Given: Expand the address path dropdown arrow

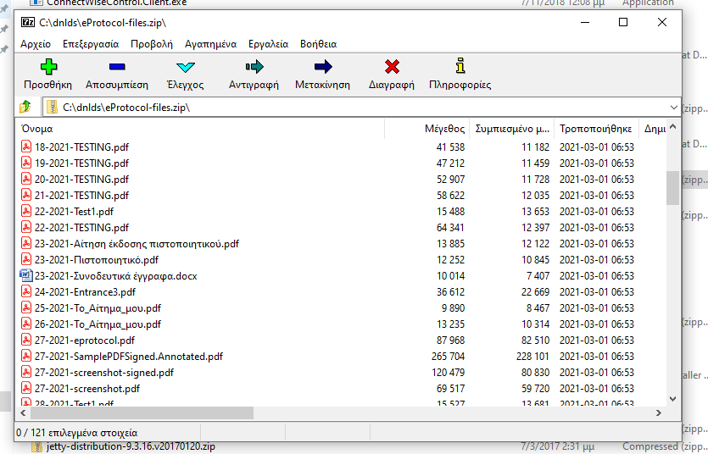Looking at the screenshot, I should pos(673,108).
